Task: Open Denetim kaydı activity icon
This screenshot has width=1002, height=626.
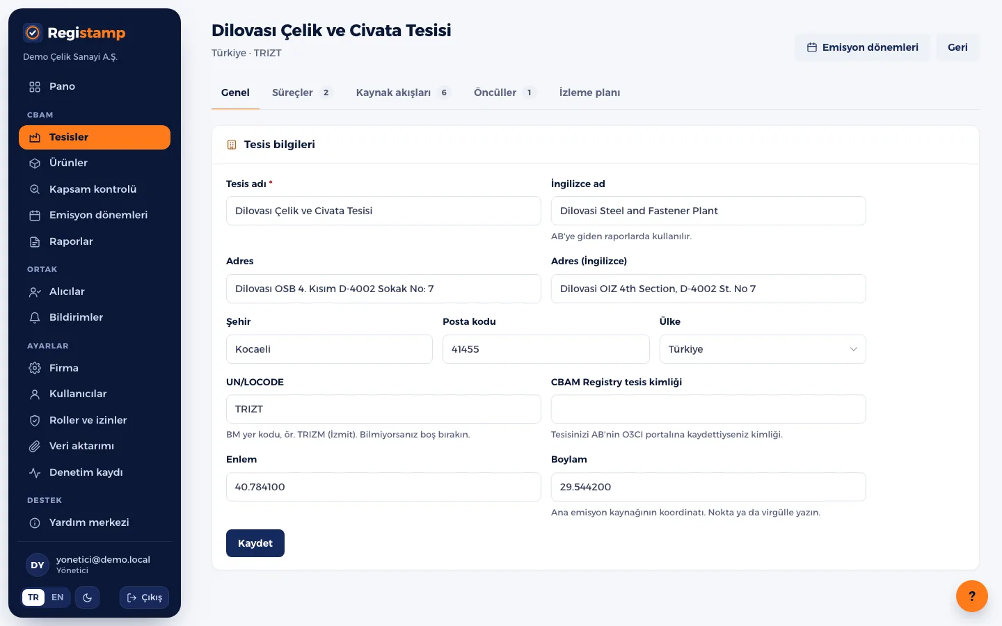Action: tap(35, 473)
